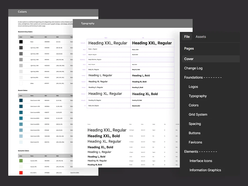Select the red Error 100% swatch
The width and height of the screenshot is (248, 186).
[21, 173]
